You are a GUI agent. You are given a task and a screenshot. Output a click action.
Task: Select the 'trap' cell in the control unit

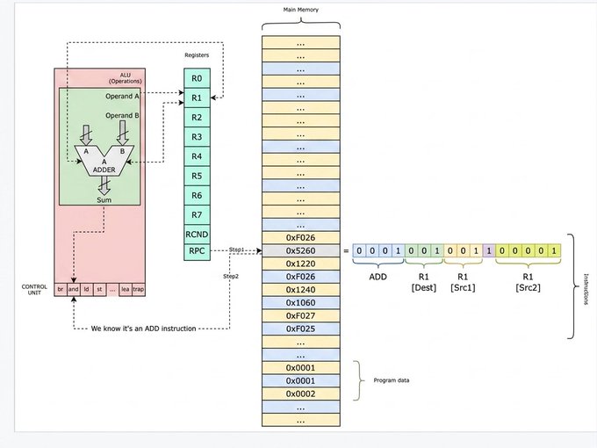pos(138,290)
